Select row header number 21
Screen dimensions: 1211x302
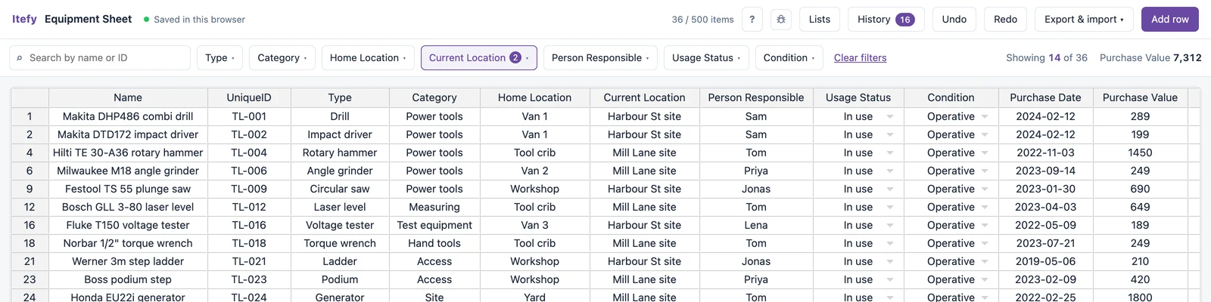coord(30,261)
